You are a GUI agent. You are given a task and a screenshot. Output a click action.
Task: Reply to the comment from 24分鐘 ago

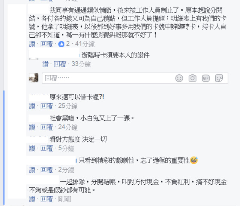[x=46, y=127]
